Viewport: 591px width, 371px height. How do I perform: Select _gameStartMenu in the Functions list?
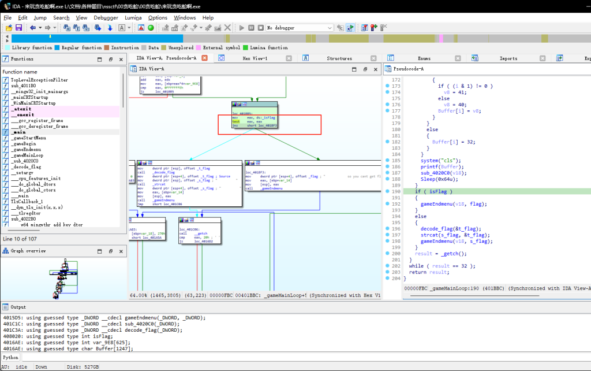28,138
